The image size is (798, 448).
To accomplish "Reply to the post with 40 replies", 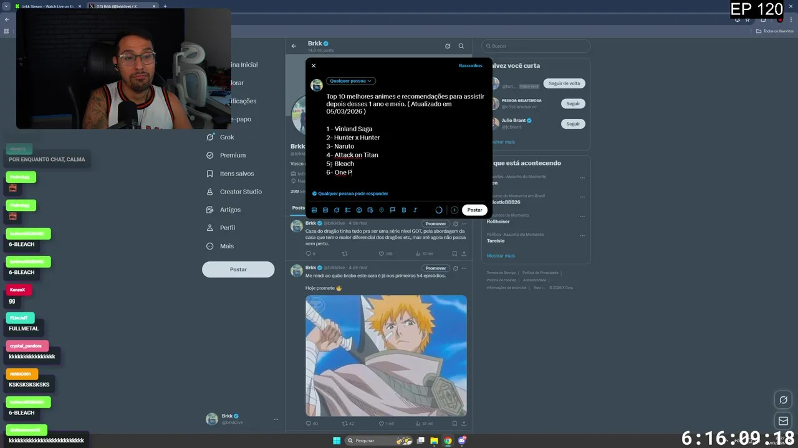I will click(x=311, y=424).
